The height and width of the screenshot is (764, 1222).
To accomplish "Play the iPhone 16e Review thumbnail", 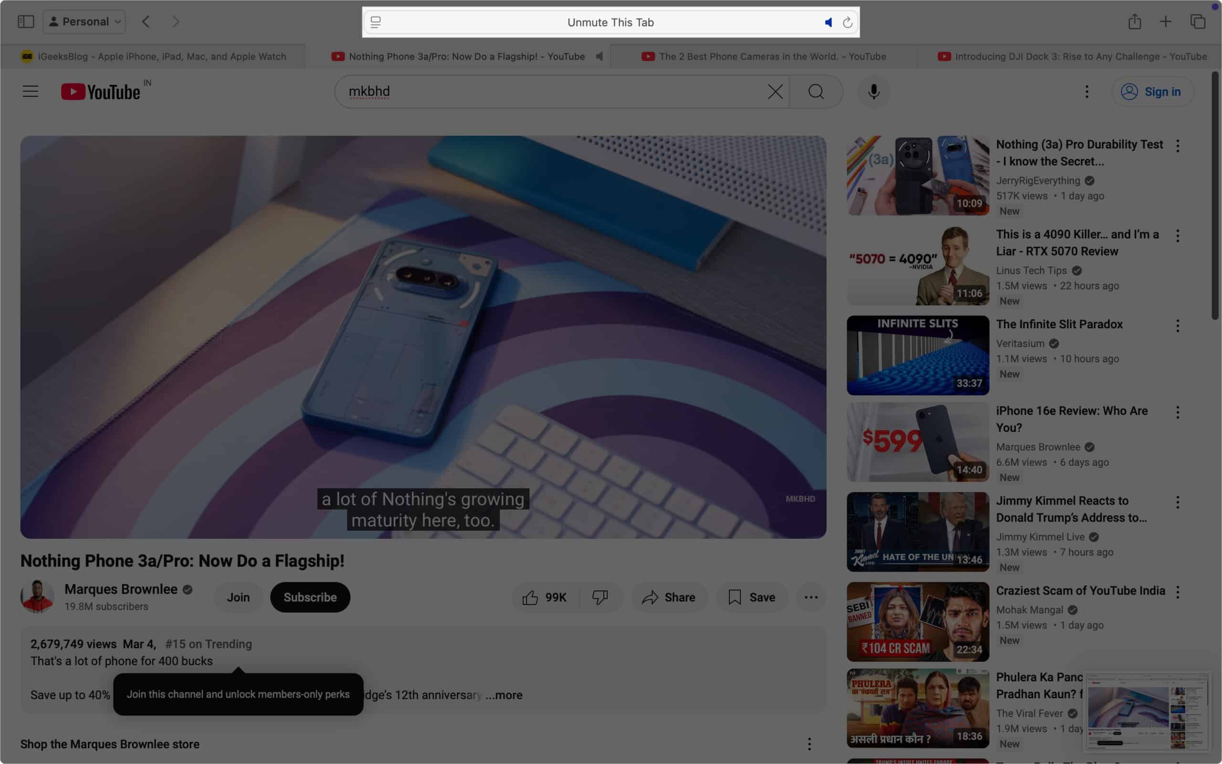I will coord(918,442).
